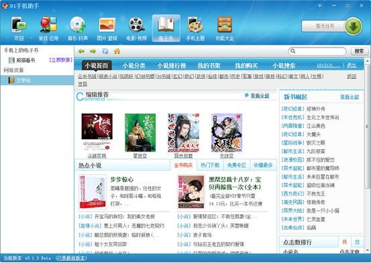Screen dimensions: 371x263
Task: Open the 云中书城 source link
Action: (87, 76)
